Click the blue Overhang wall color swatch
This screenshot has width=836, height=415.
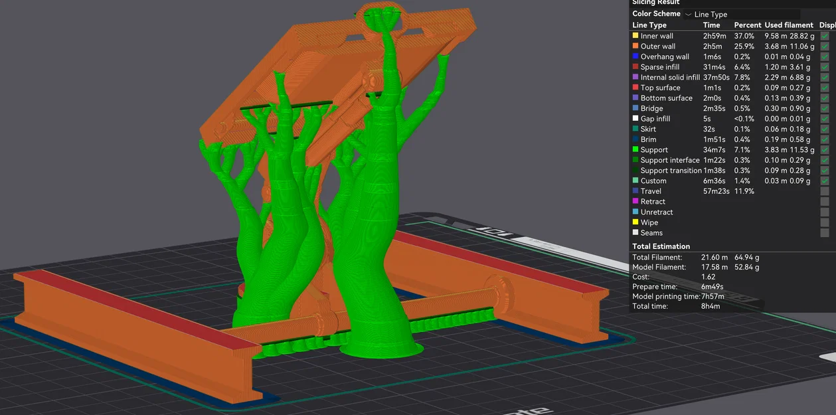point(635,56)
